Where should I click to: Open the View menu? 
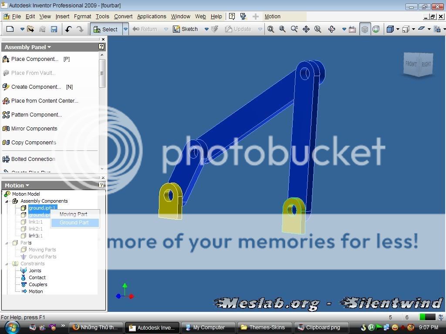point(45,17)
